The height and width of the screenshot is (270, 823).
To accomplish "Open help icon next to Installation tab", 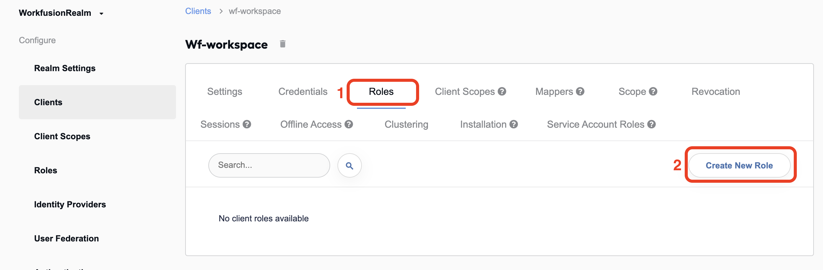I will click(514, 124).
